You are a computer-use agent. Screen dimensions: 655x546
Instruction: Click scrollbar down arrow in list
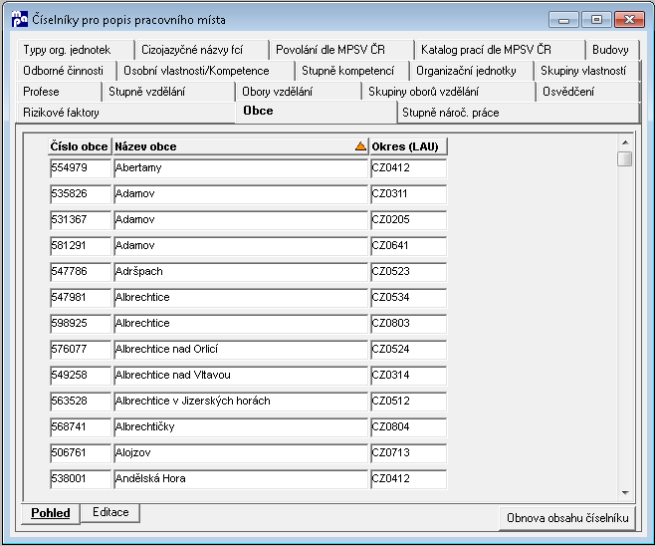pos(625,493)
